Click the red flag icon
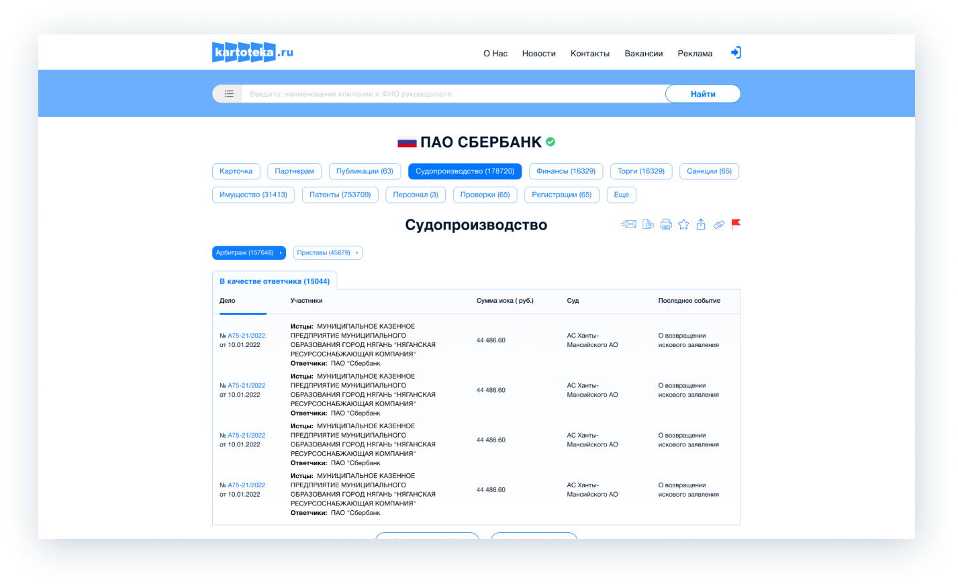Screen dimensions: 958x586 [736, 224]
